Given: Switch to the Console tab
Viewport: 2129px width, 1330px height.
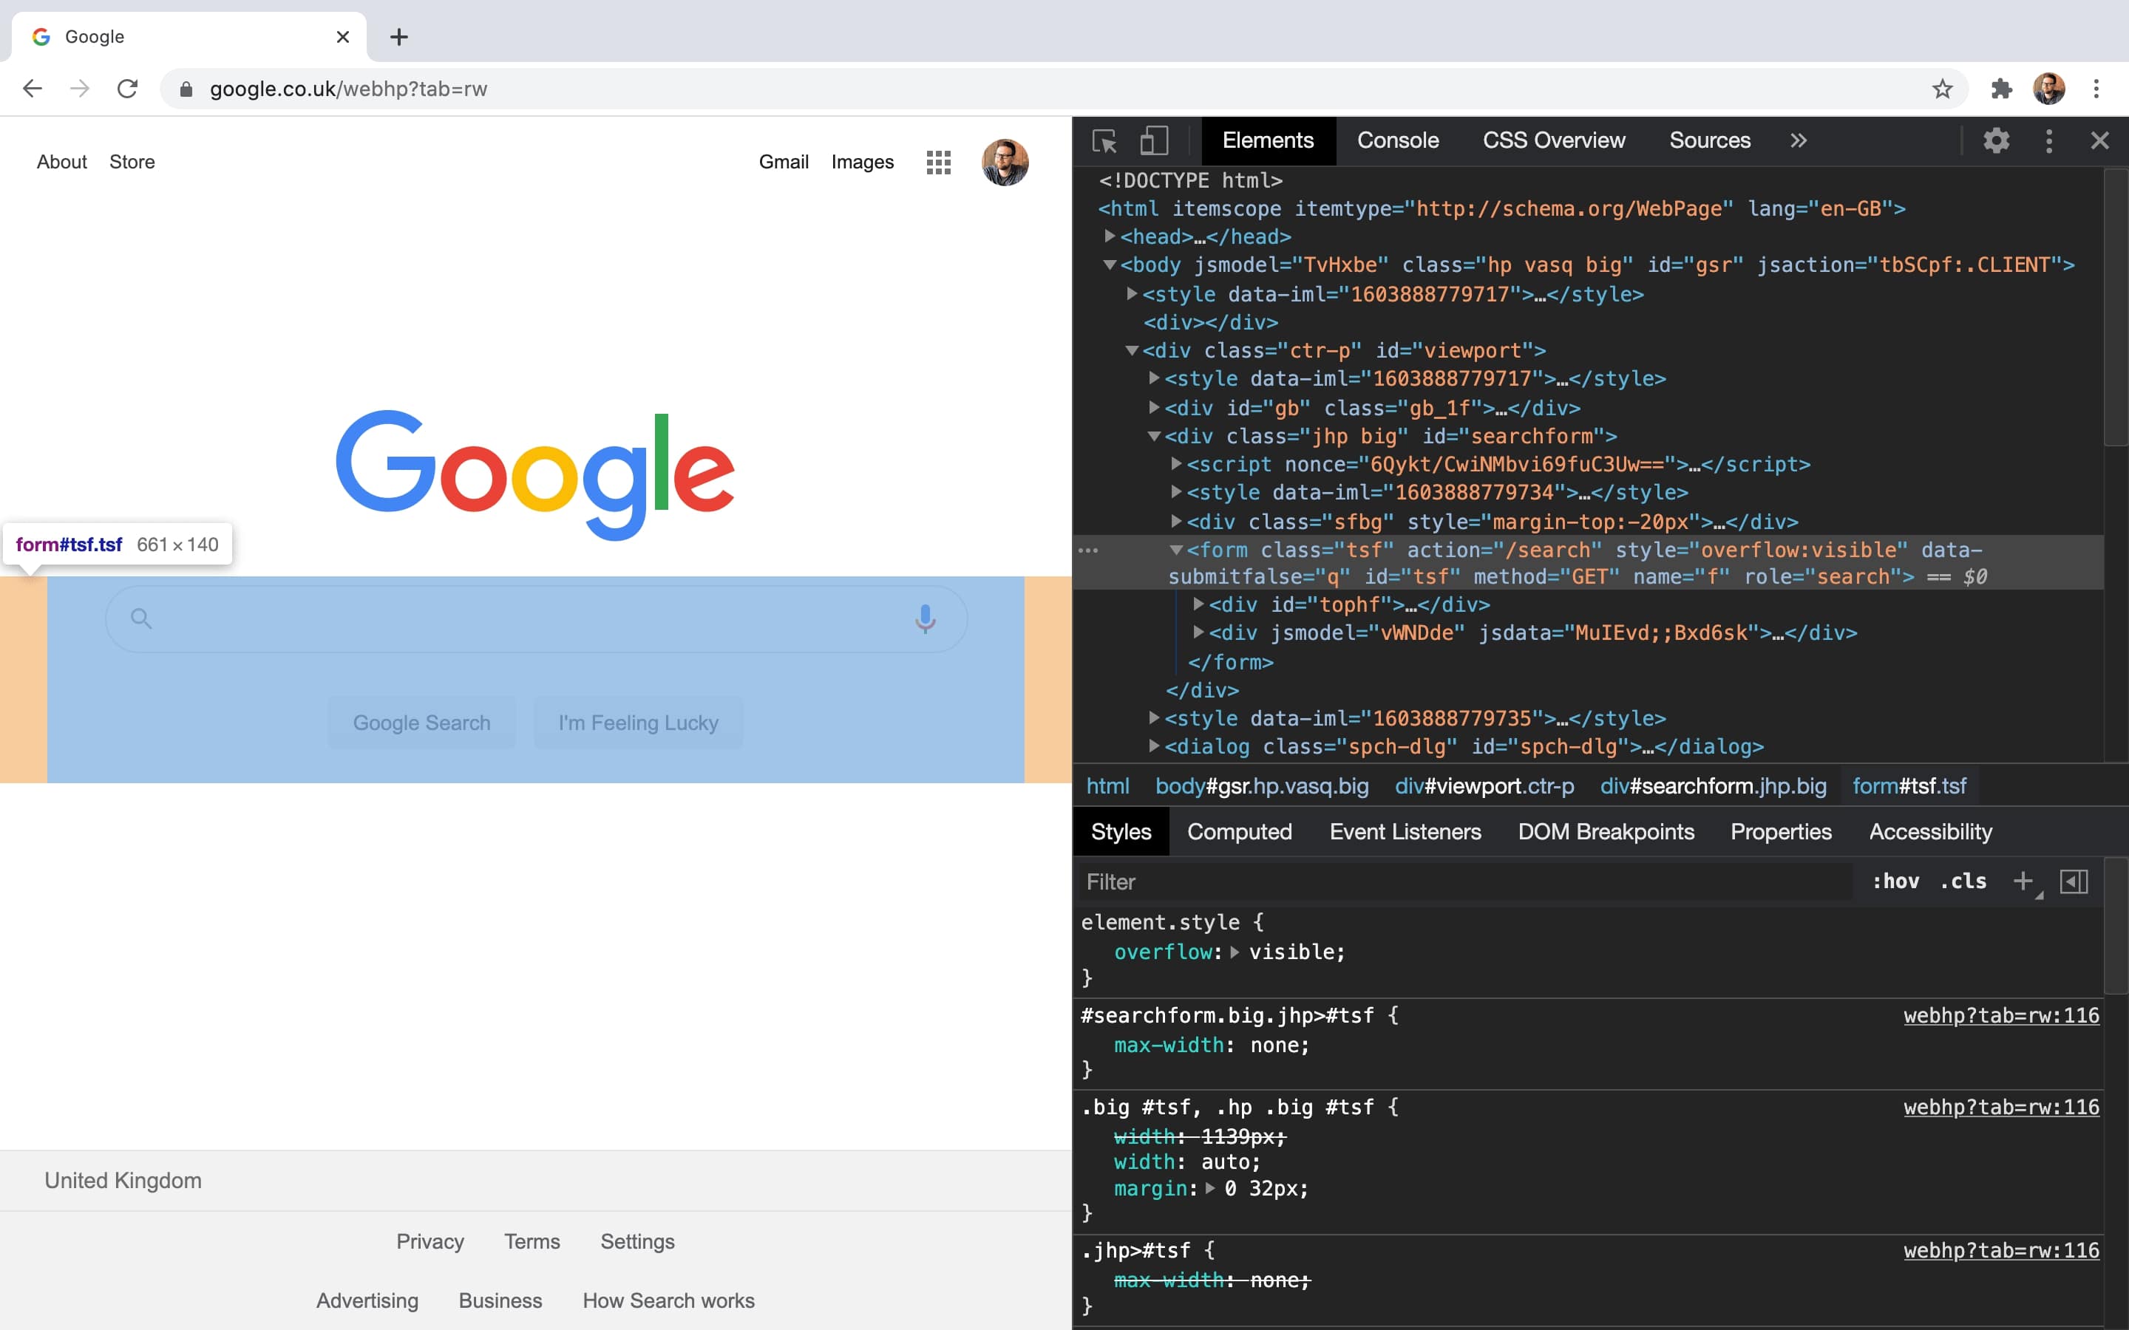Looking at the screenshot, I should click(1398, 140).
